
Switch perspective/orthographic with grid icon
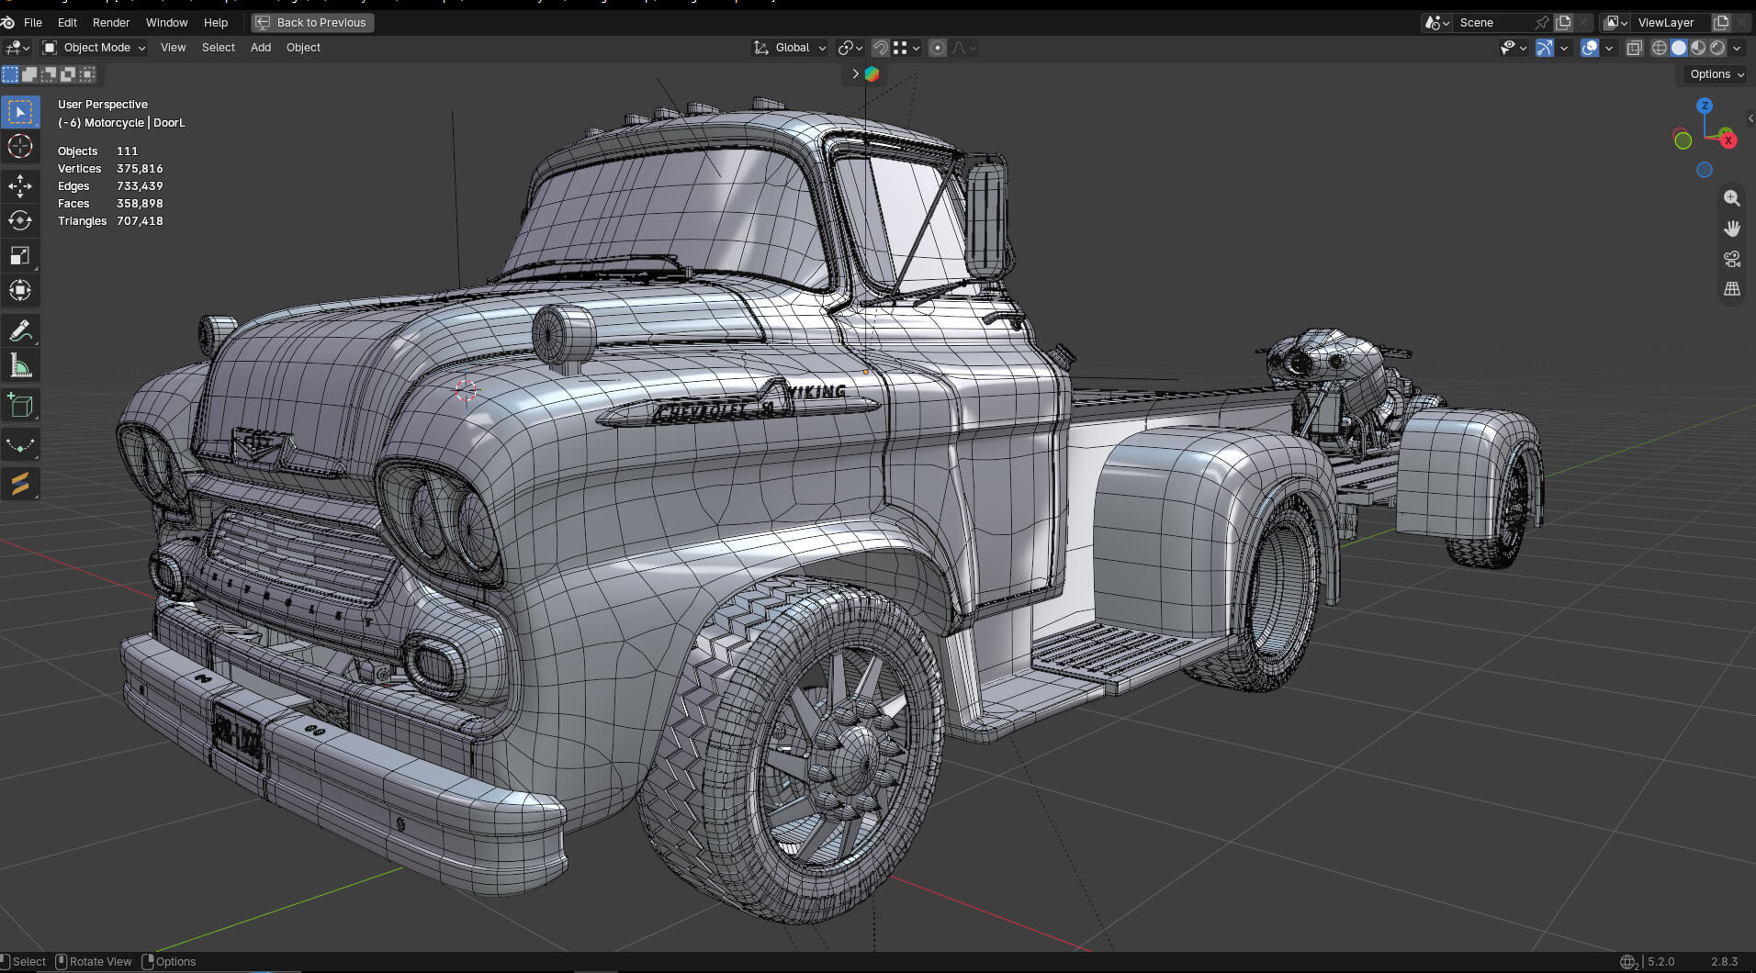coord(1732,289)
